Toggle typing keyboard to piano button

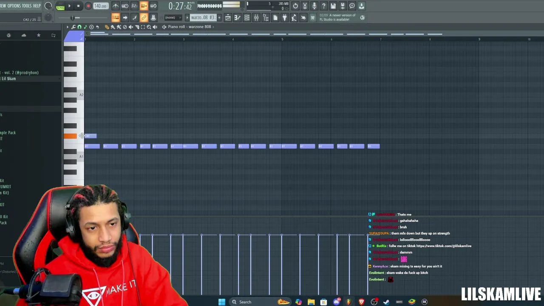coord(116,17)
